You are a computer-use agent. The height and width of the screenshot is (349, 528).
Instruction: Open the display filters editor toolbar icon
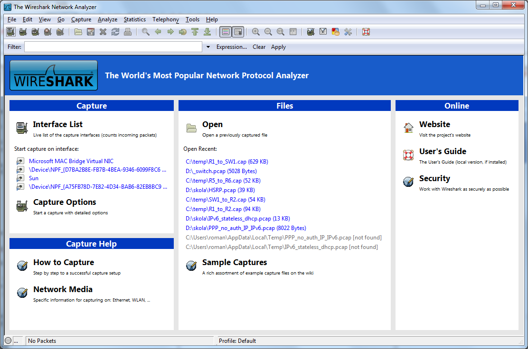coord(323,32)
